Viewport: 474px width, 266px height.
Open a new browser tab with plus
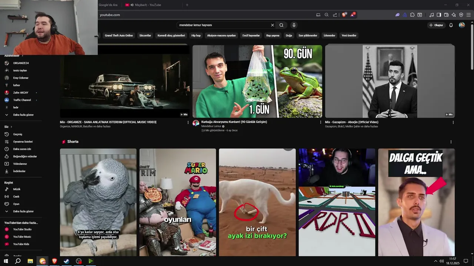pos(187,5)
